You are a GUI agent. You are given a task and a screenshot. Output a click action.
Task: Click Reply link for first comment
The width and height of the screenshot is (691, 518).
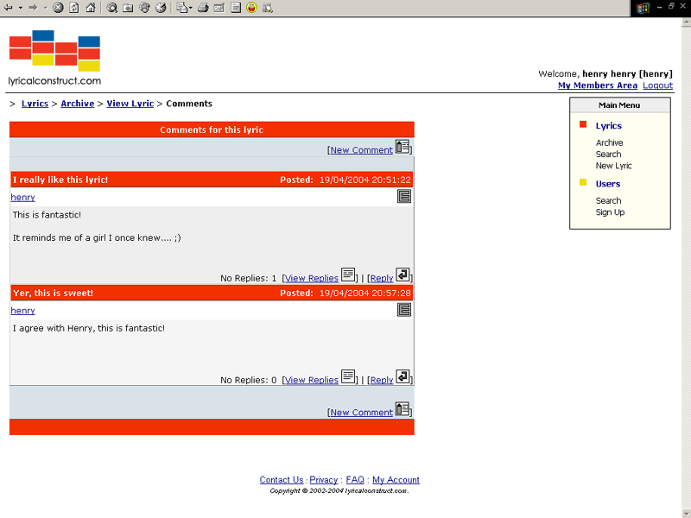pyautogui.click(x=382, y=278)
